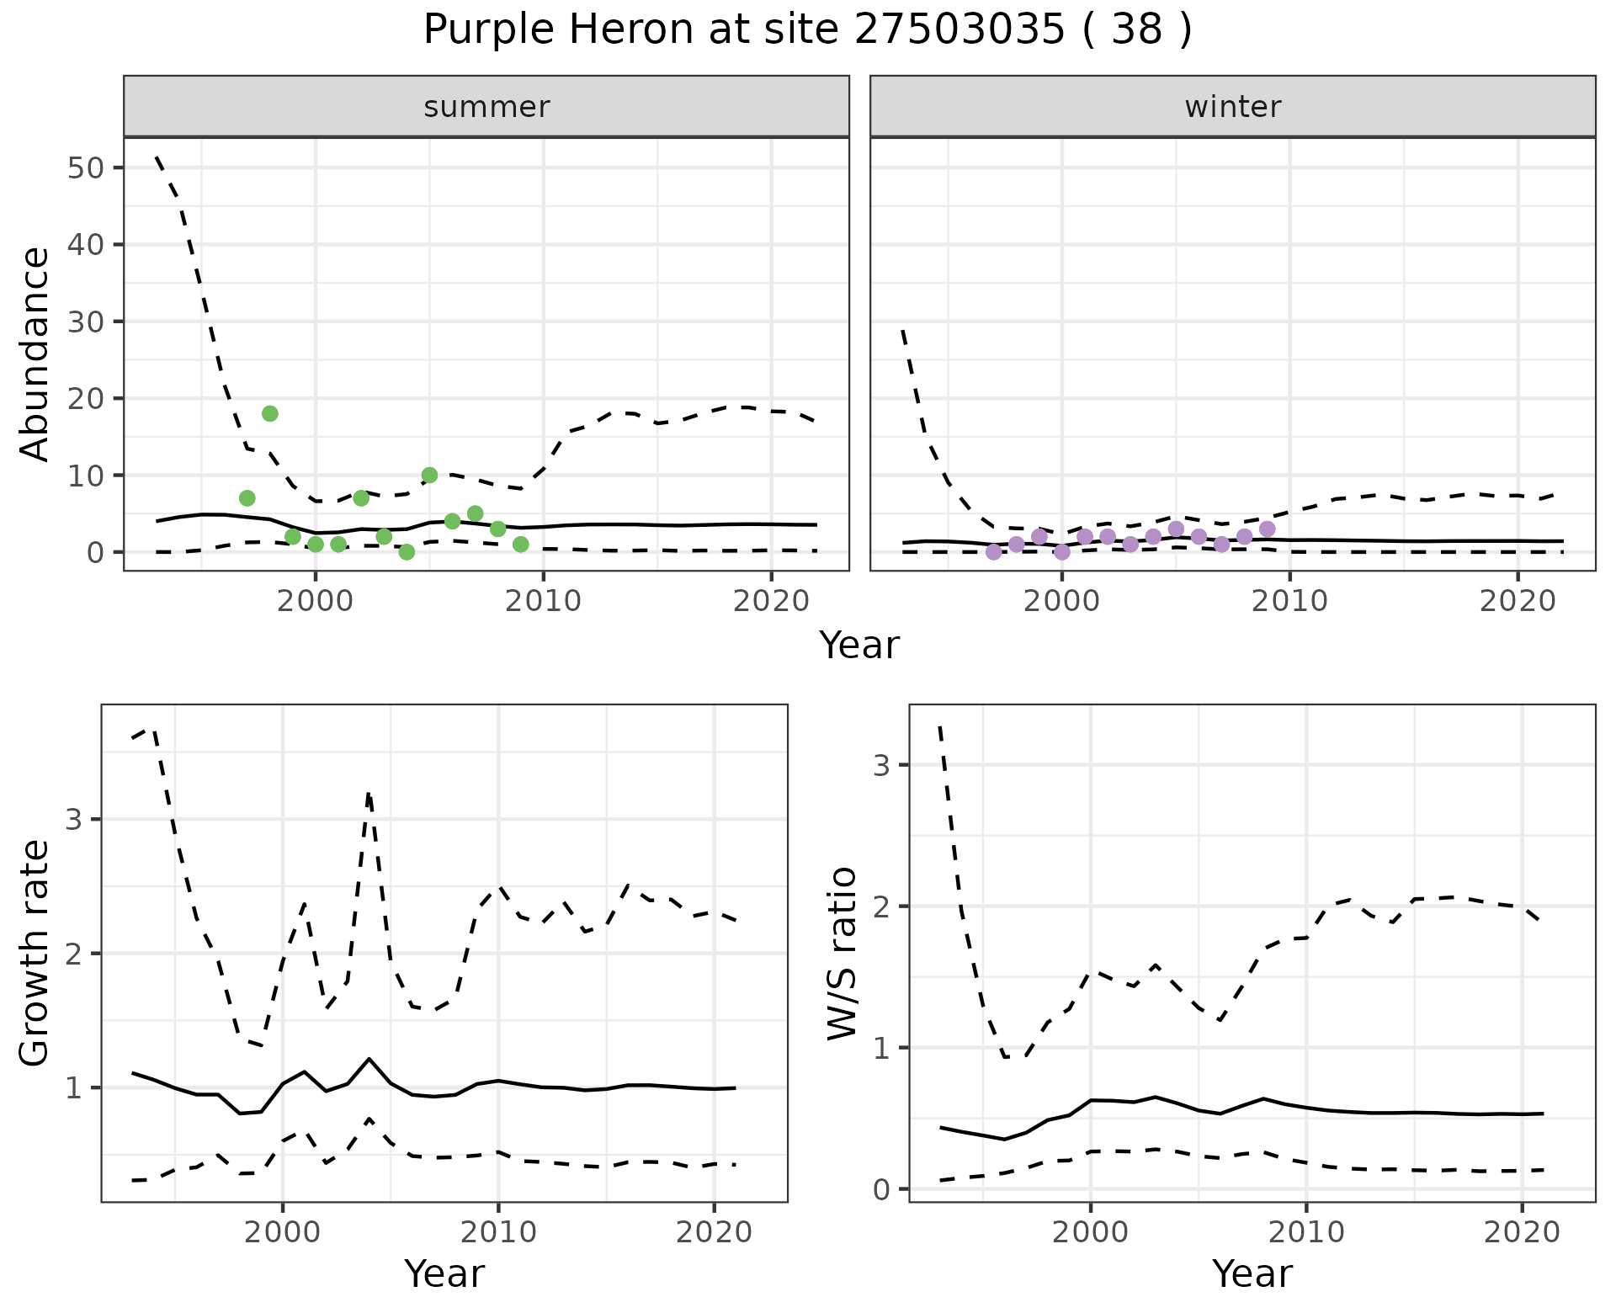Click the 2020 tick label under winter panel
The image size is (1616, 1313).
tap(1518, 601)
